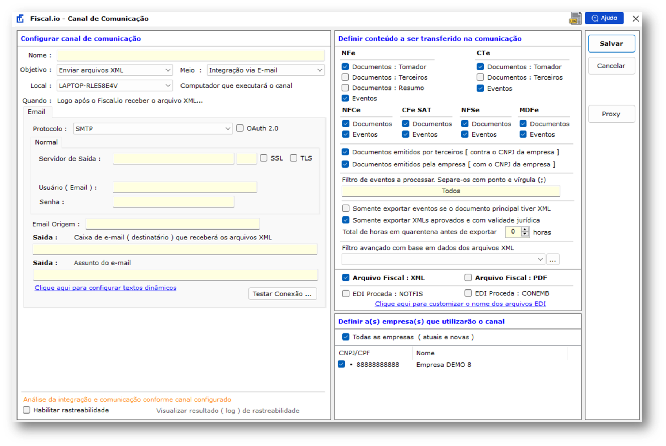Click the Usuário ( Email ) field

point(185,187)
